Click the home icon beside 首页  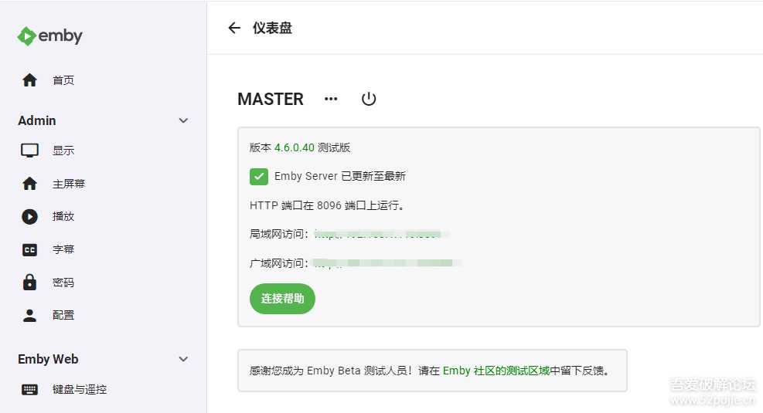coord(29,80)
